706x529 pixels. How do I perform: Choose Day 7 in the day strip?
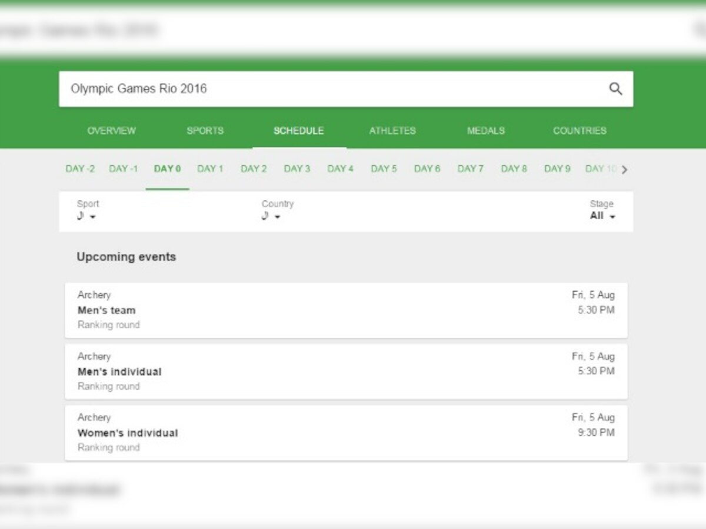click(x=471, y=169)
